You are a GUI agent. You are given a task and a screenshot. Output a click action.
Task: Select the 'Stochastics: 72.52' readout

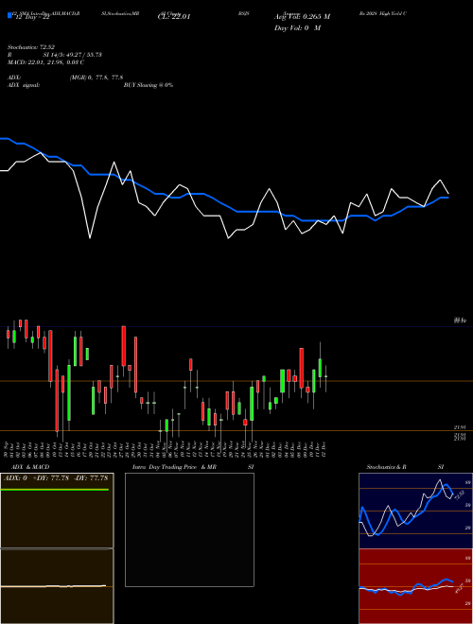31,47
